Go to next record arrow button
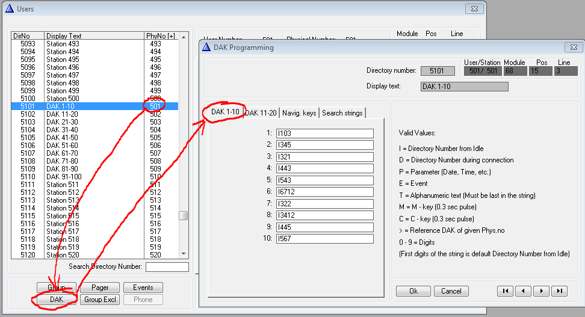 tap(541, 291)
